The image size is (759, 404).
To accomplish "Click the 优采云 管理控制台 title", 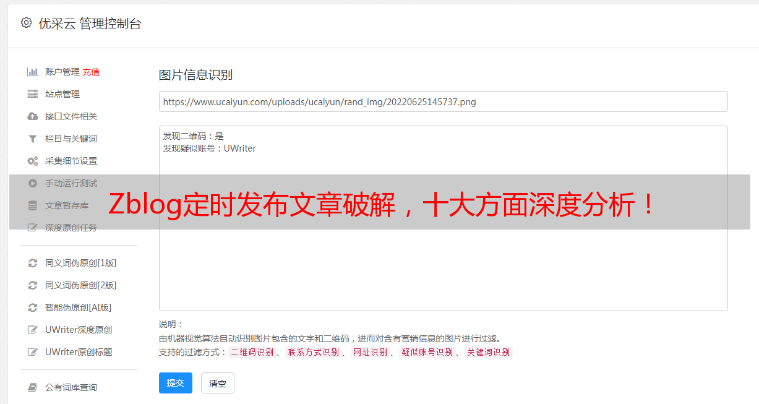I will point(90,24).
